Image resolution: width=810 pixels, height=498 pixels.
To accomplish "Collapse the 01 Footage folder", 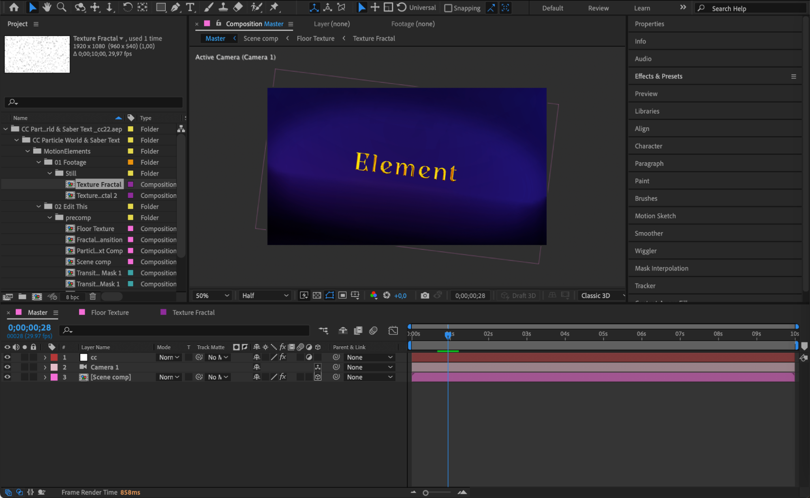I will click(38, 162).
